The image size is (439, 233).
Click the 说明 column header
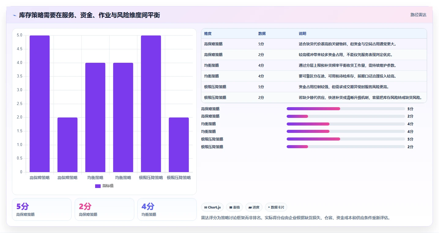point(303,34)
